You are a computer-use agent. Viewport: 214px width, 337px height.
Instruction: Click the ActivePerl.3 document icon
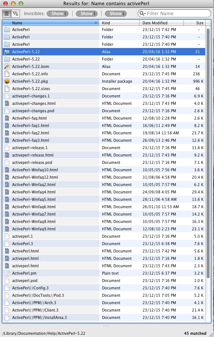tap(7, 244)
